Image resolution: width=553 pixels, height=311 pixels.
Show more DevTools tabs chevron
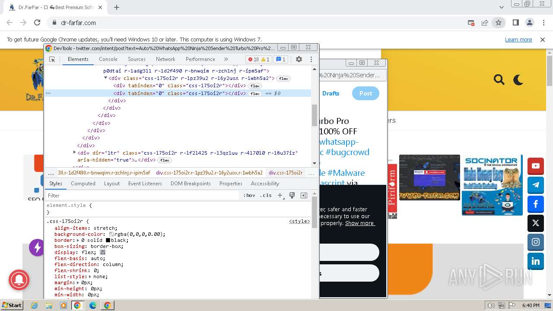pyautogui.click(x=226, y=59)
